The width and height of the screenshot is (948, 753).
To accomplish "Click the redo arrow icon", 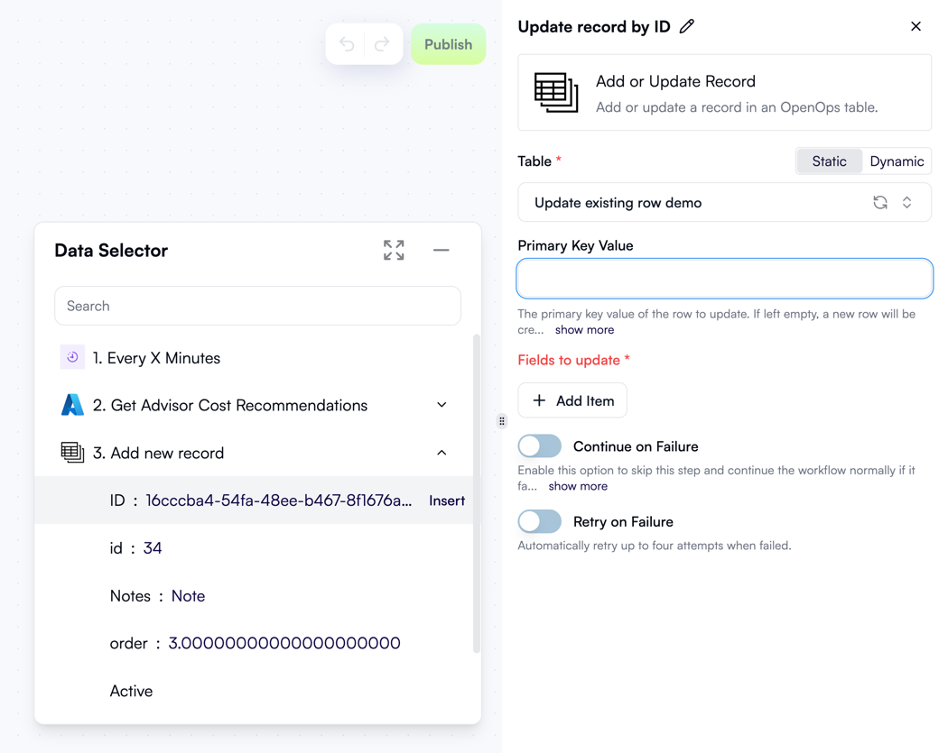I will click(x=381, y=43).
